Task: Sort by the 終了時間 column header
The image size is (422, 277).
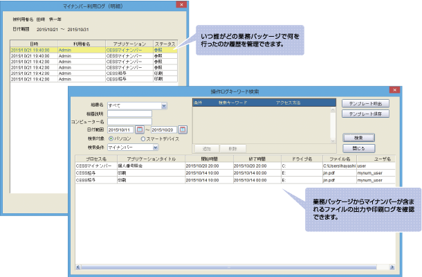Action: coord(257,159)
